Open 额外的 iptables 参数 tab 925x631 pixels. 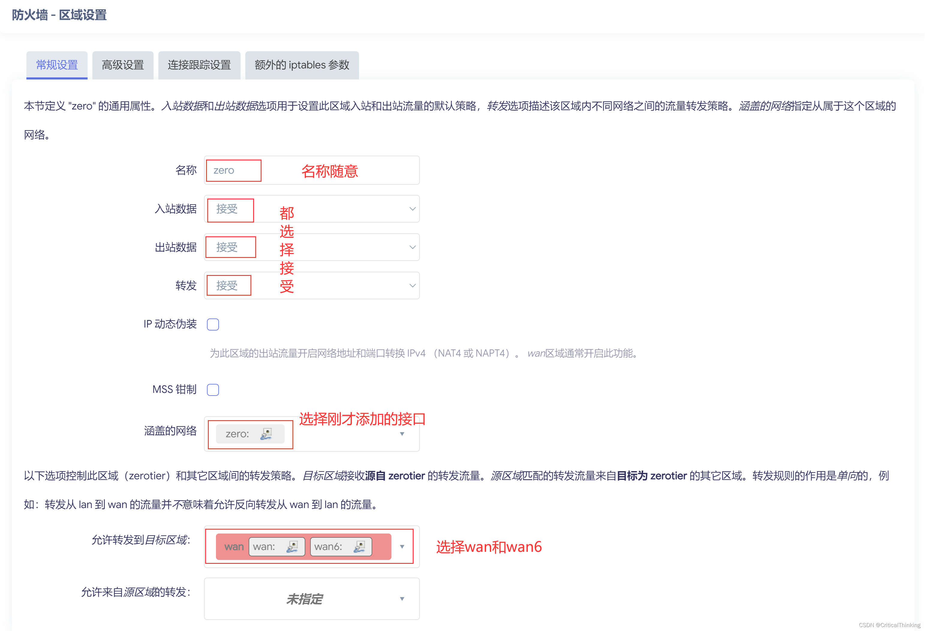click(302, 65)
